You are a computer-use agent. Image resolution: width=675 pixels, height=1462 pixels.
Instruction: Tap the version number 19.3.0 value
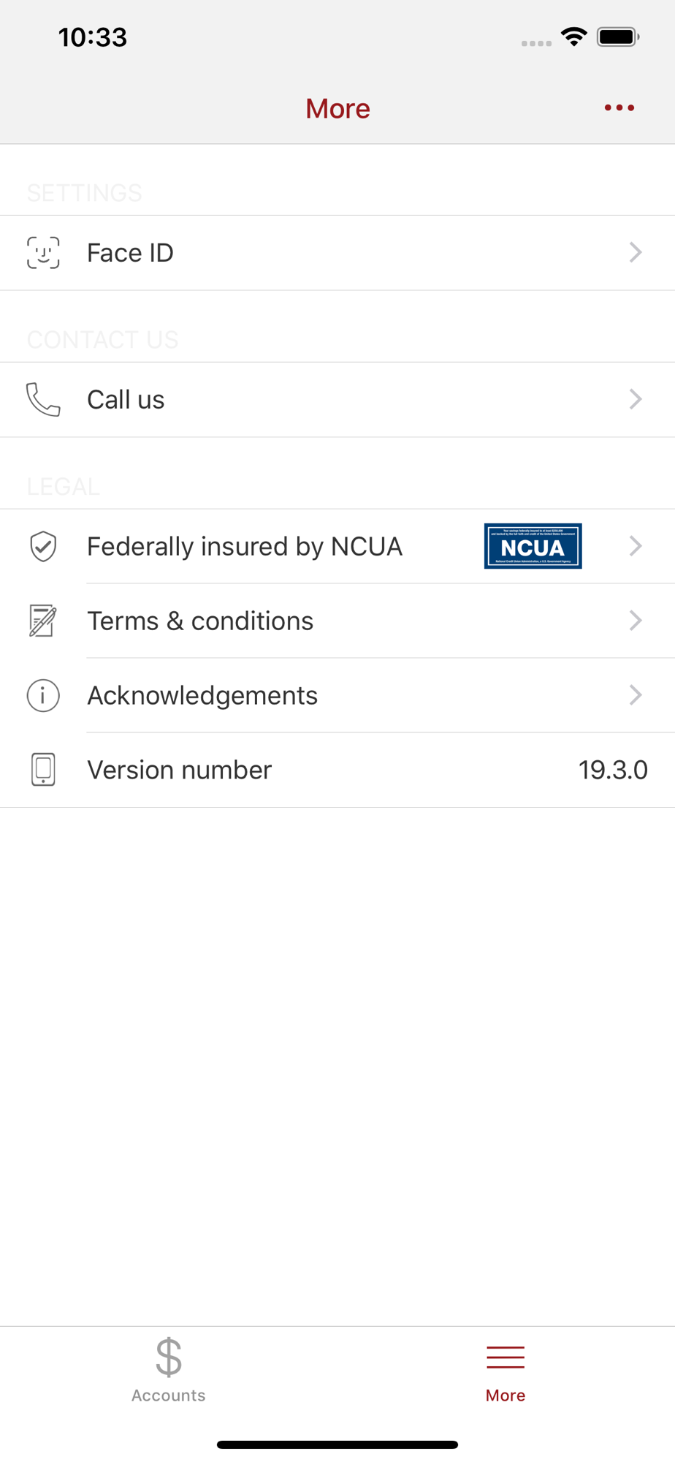pos(613,770)
